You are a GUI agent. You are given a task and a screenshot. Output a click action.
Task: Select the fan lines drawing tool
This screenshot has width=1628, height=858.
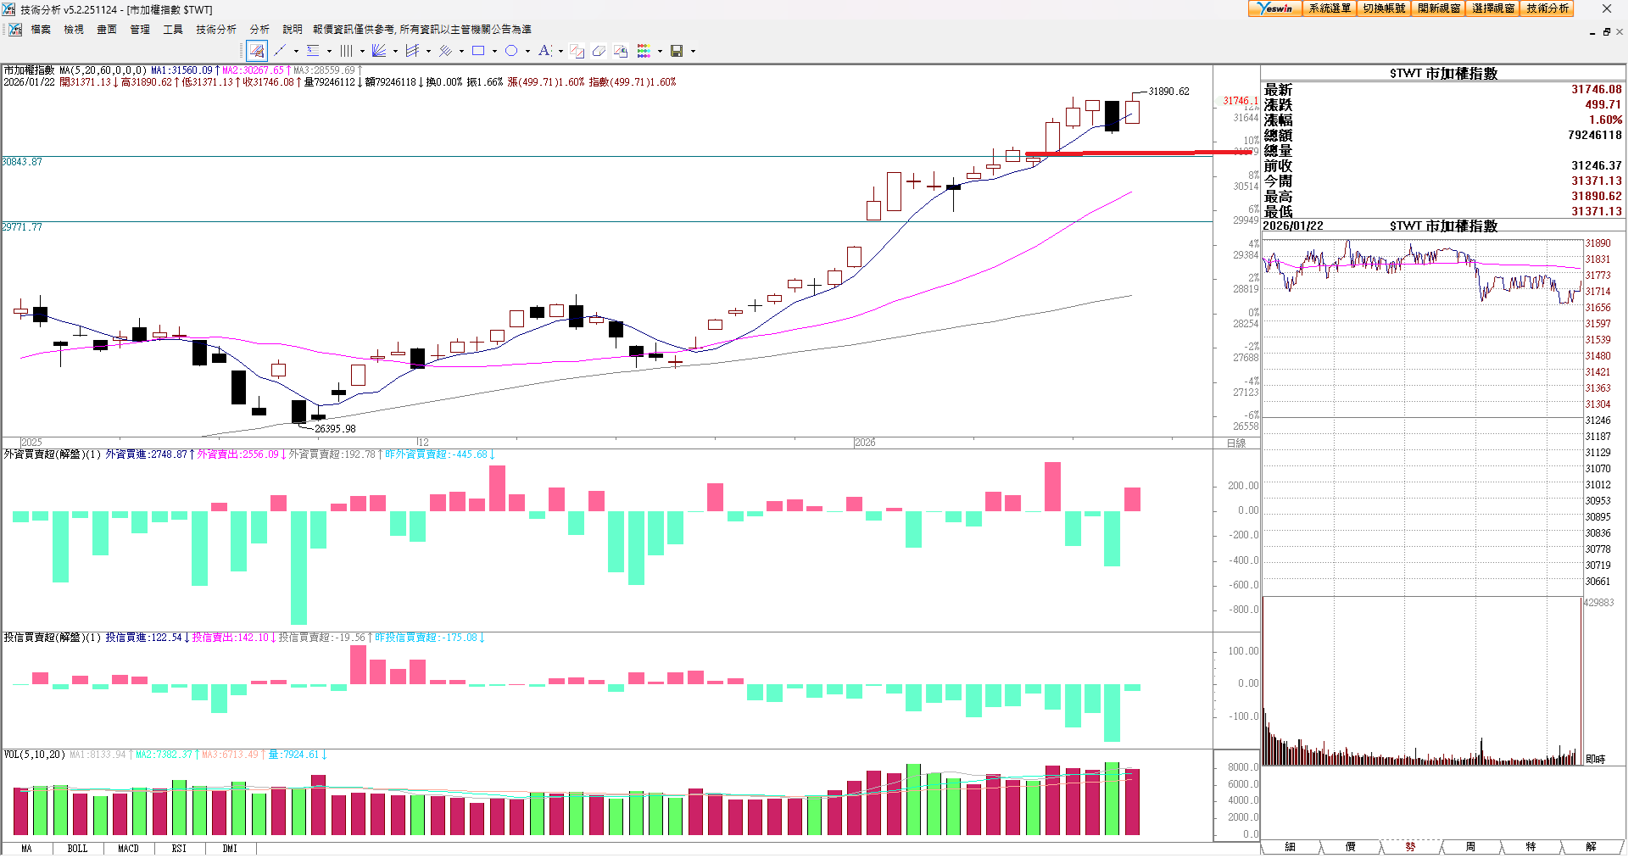coord(379,51)
